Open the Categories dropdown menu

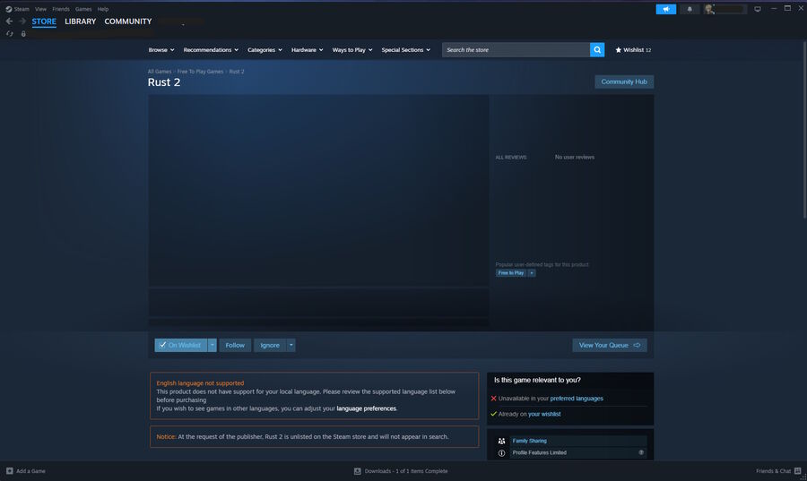pyautogui.click(x=265, y=50)
